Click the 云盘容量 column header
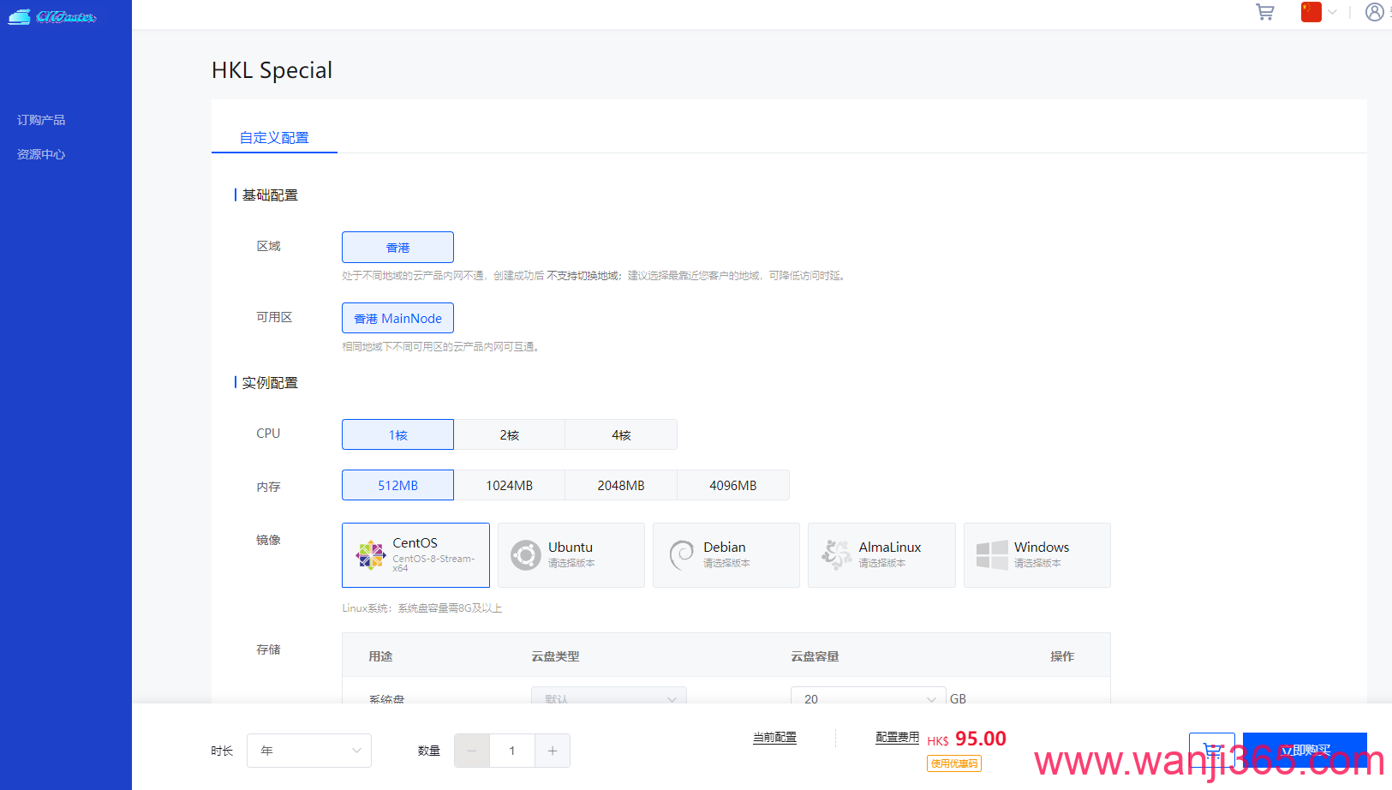The image size is (1392, 790). [x=815, y=656]
